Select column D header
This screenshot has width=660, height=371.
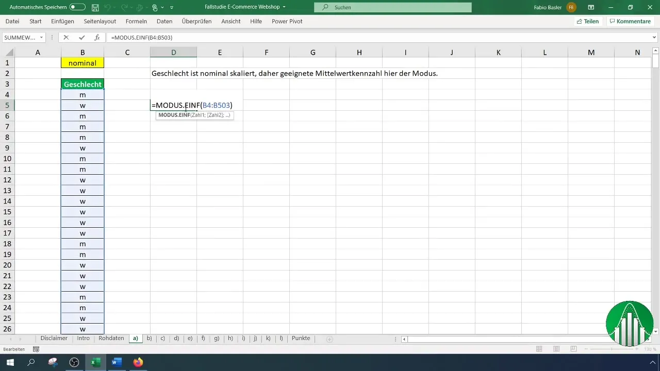(174, 53)
